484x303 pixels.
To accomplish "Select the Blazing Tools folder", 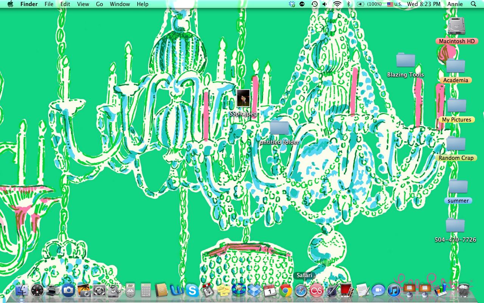I will click(405, 61).
